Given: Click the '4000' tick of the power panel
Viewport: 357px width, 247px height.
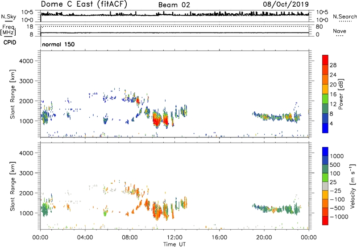Looking at the screenshot, I should (x=26, y=61).
